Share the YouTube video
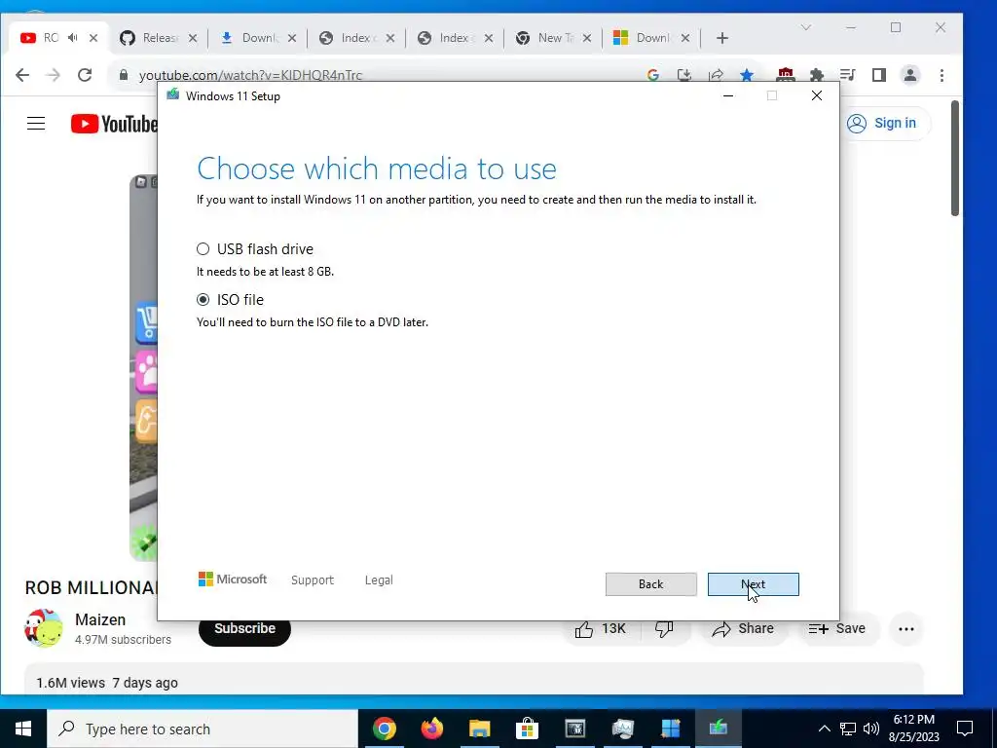The width and height of the screenshot is (997, 748). (x=743, y=629)
